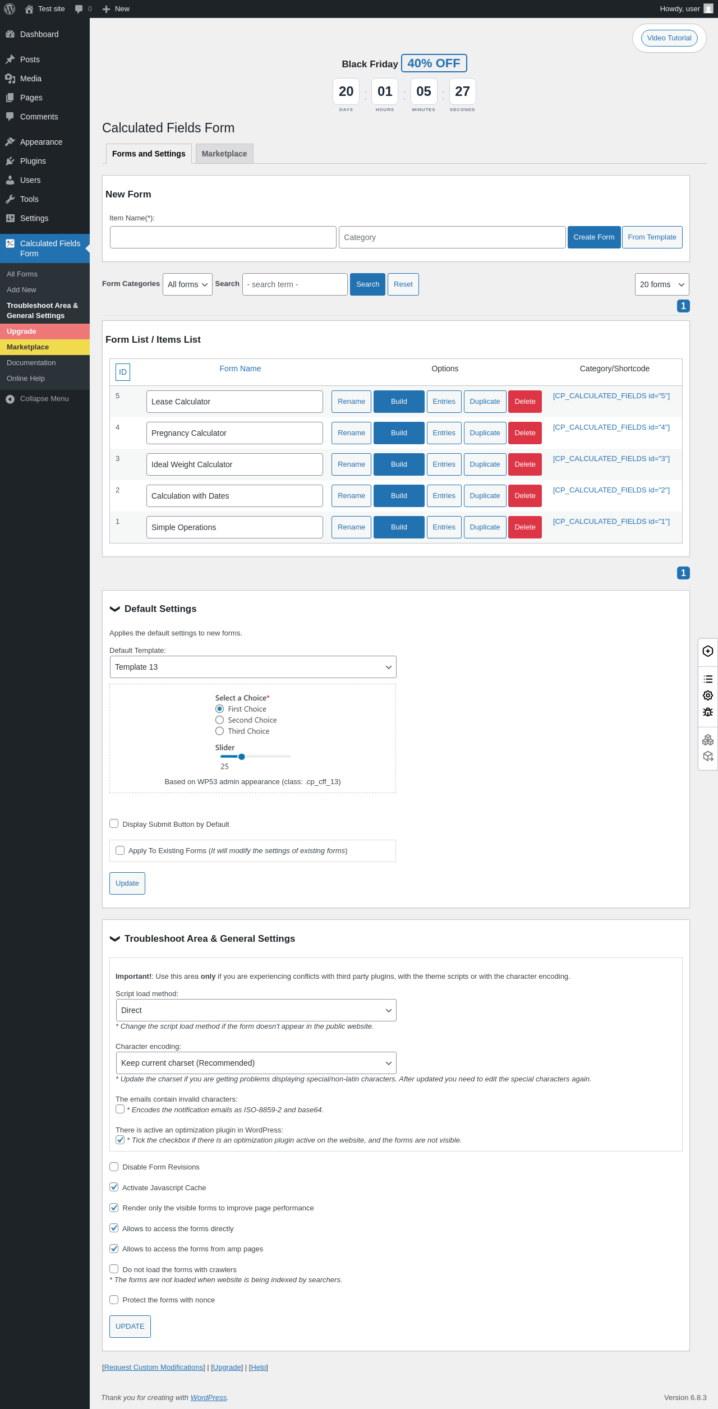718x1409 pixels.
Task: Collapse the Default Settings section chevron
Action: pos(115,609)
